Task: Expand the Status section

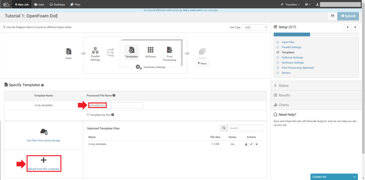Action: point(317,85)
